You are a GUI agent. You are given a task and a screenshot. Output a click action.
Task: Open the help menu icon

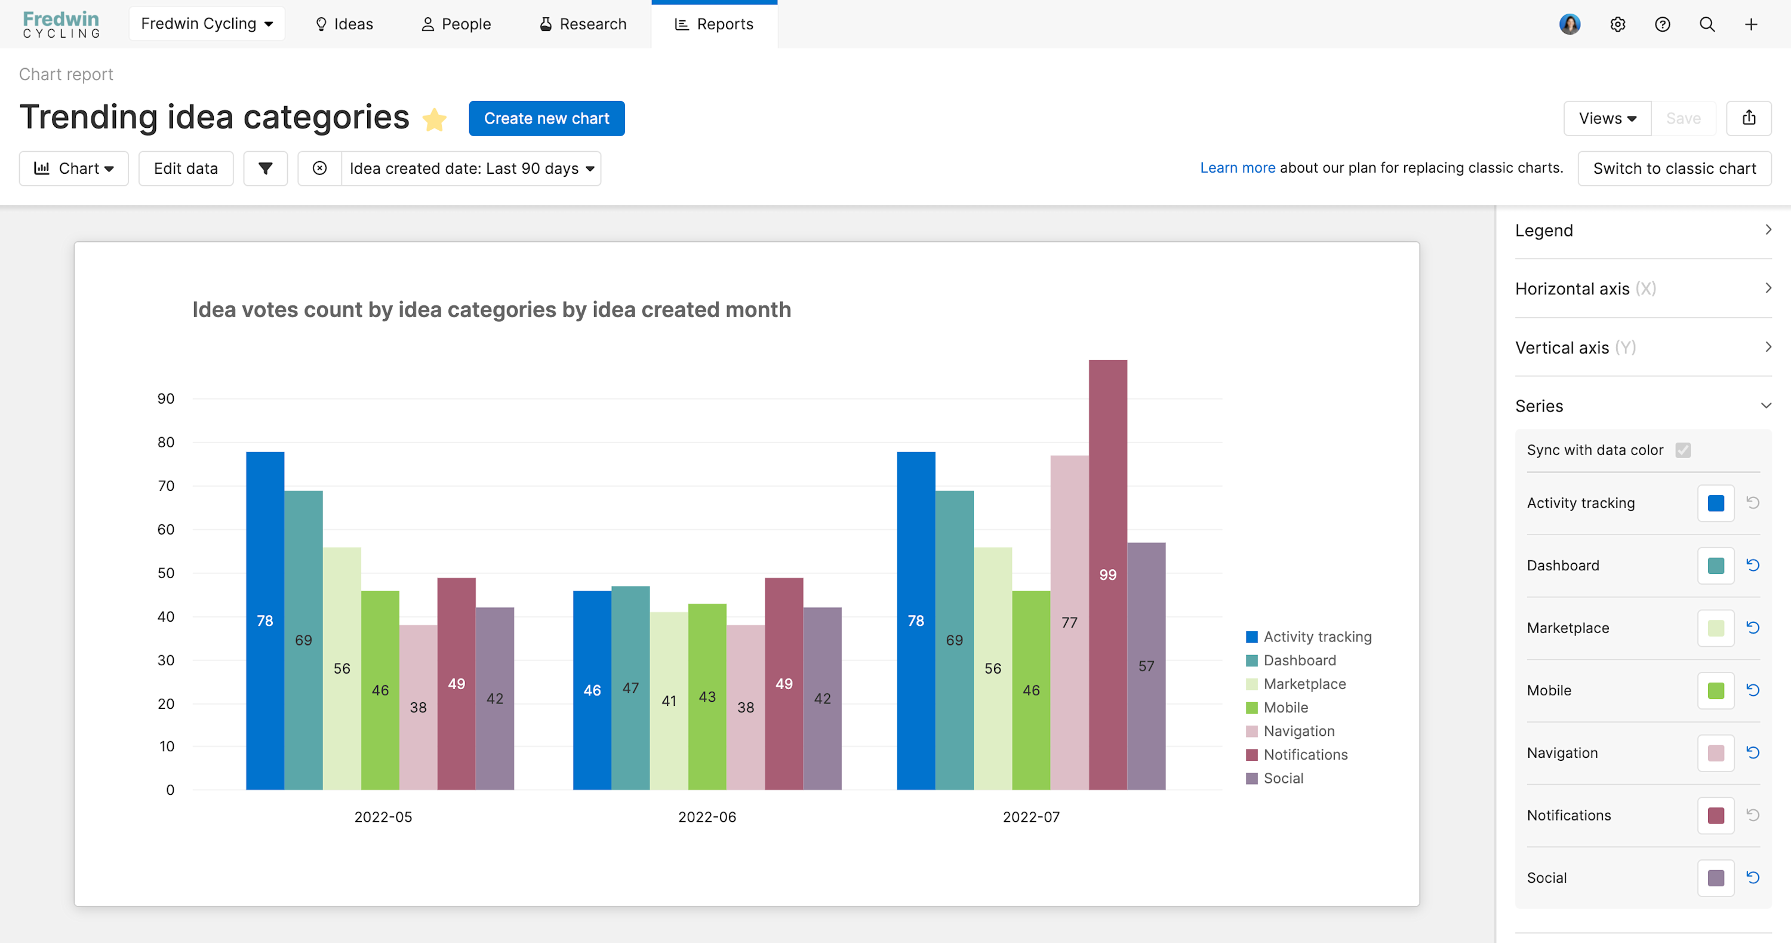click(x=1663, y=24)
